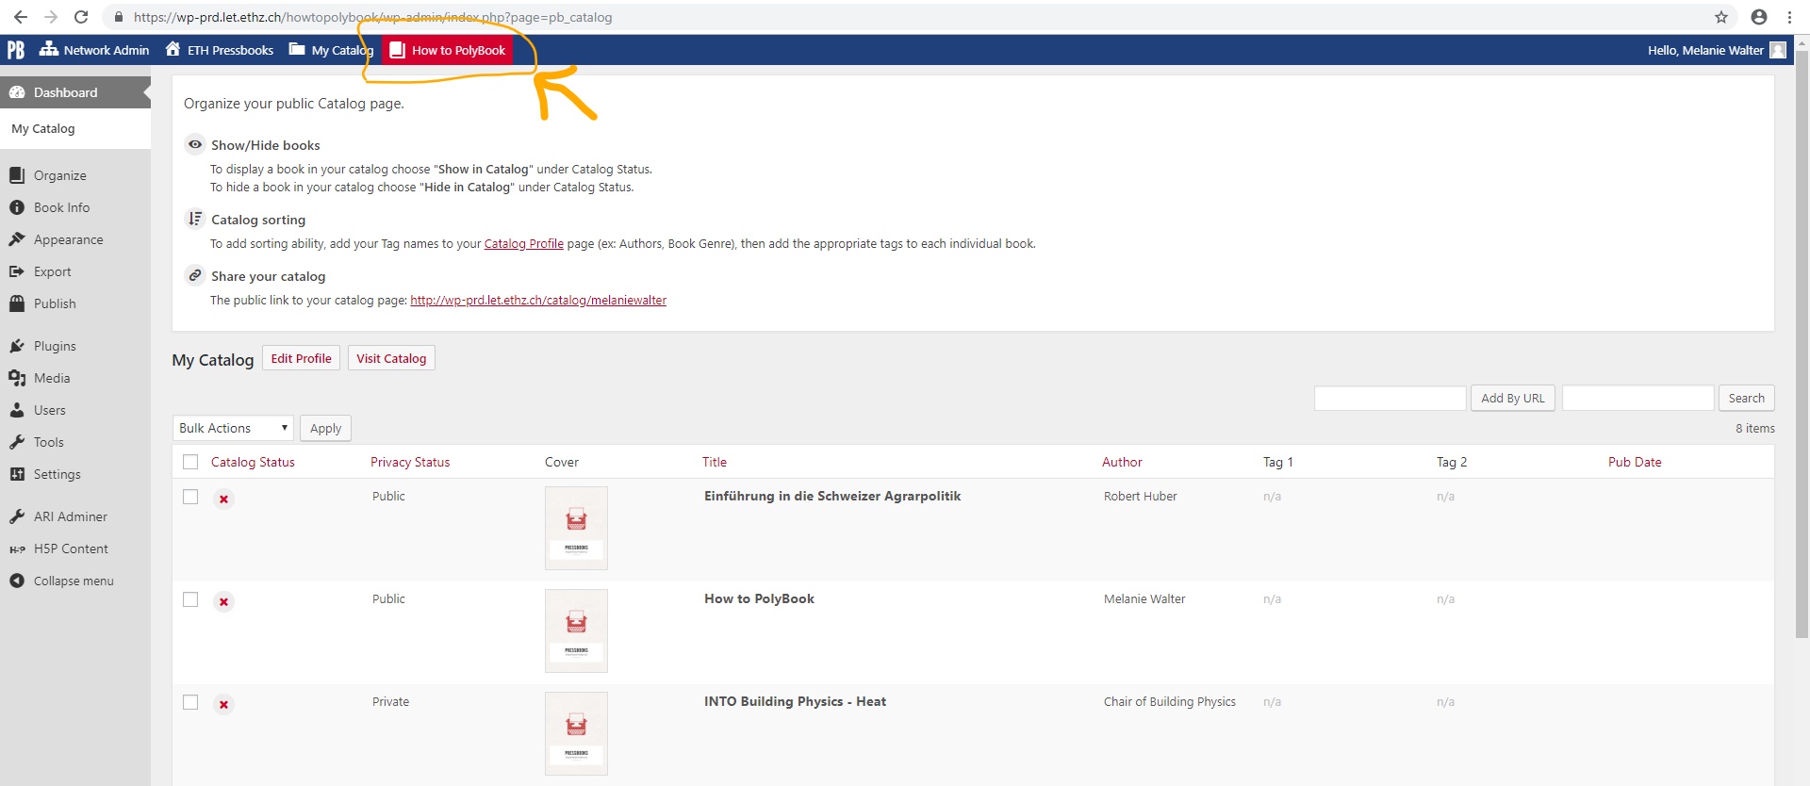Image resolution: width=1810 pixels, height=786 pixels.
Task: Check the How to PolyBook row checkbox
Action: (x=190, y=599)
